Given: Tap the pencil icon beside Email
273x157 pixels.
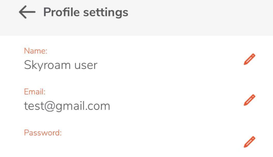Looking at the screenshot, I should pos(249,100).
